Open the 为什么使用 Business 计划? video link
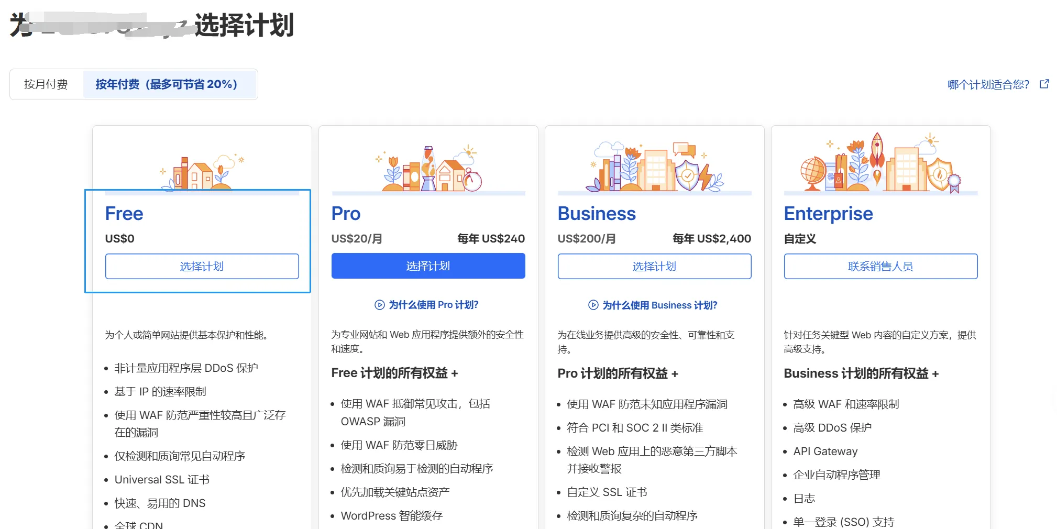 659,305
